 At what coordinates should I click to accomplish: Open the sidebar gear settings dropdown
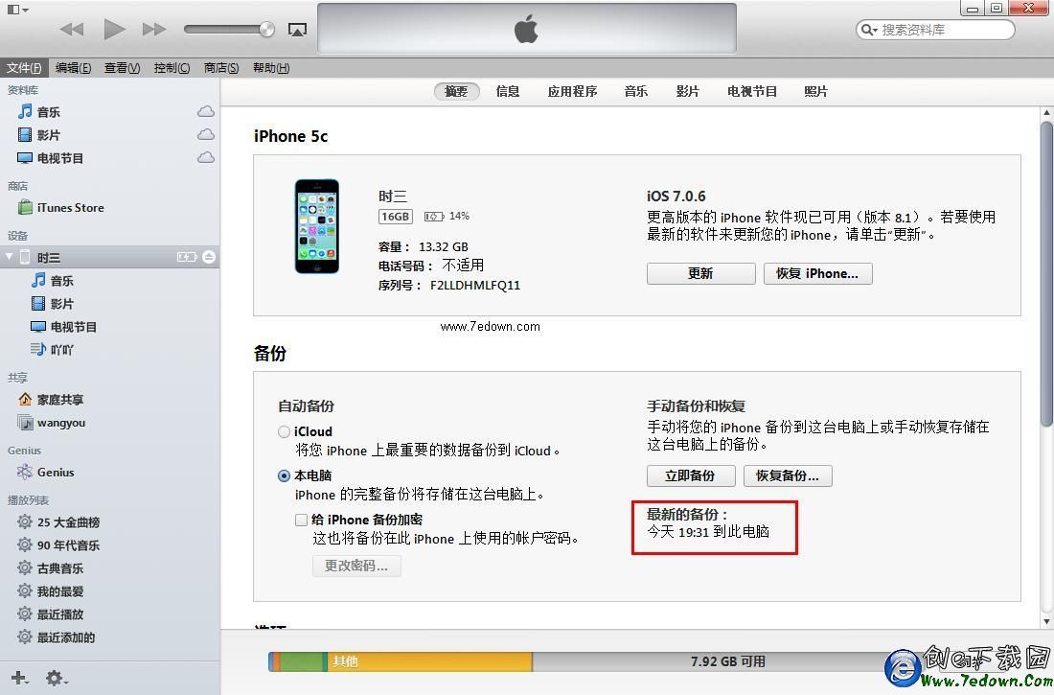pos(56,678)
